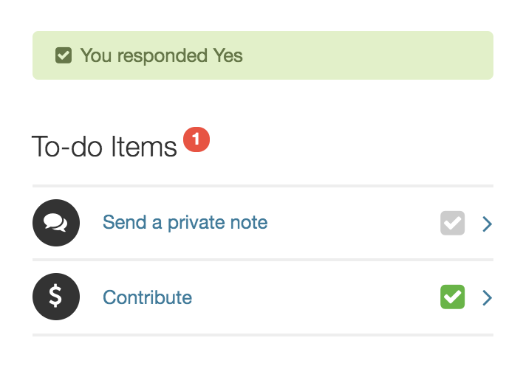
Task: Click the word Yes in the banner
Action: tap(228, 55)
